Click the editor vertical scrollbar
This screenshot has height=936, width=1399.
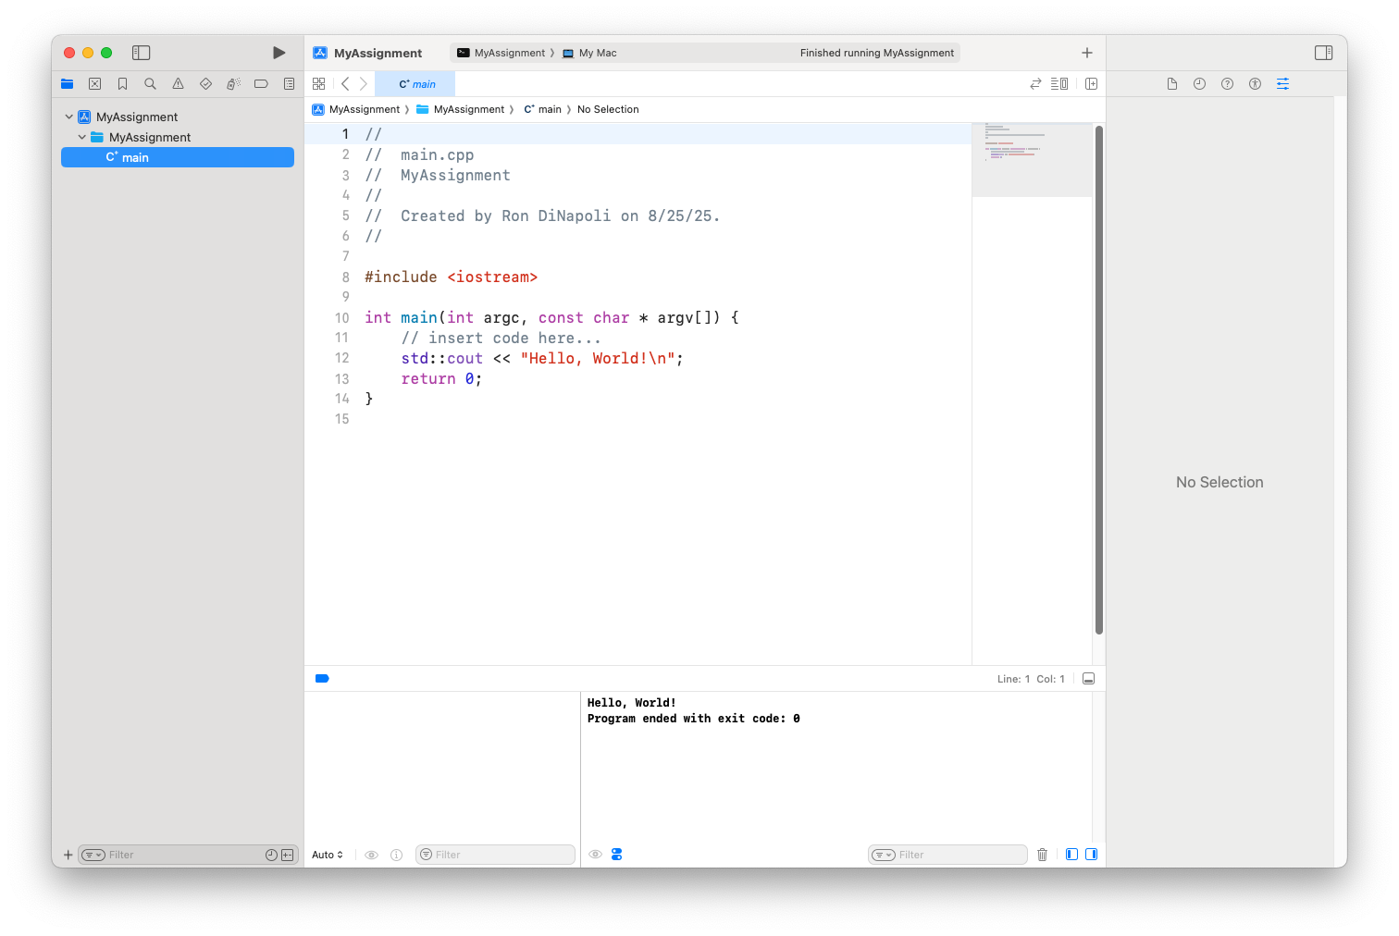pos(1099,379)
